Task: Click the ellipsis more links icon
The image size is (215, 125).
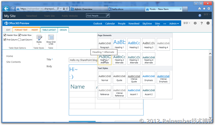Action: click(165, 24)
